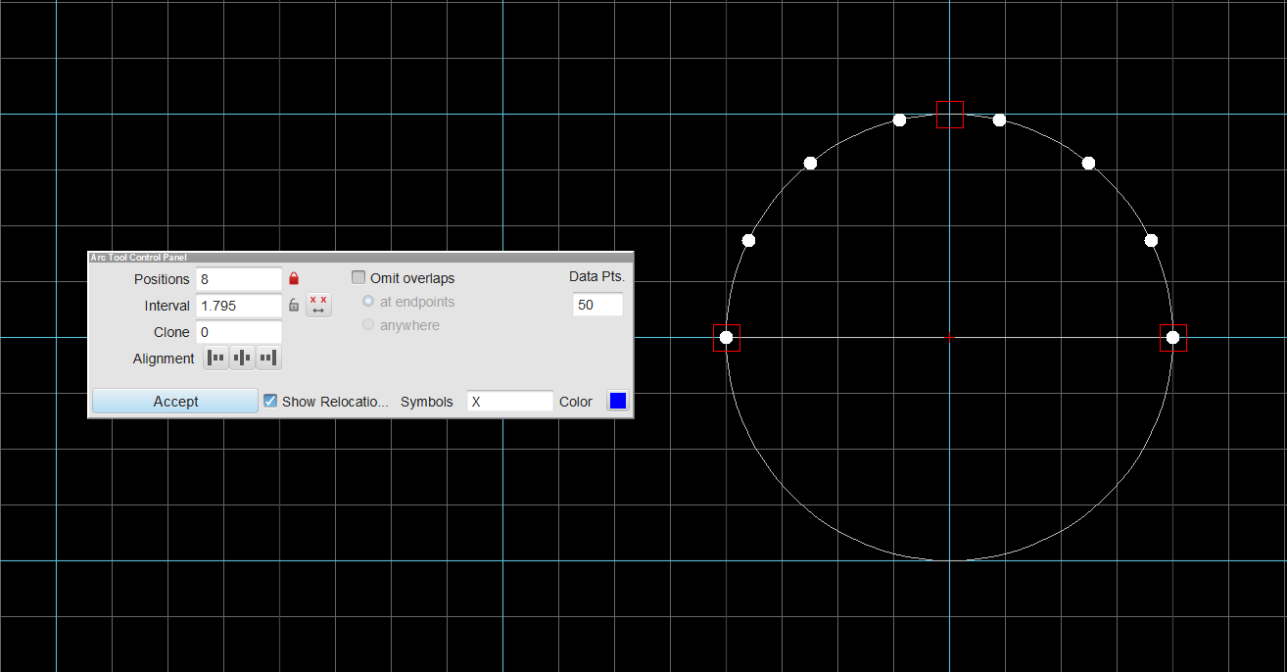Click the red center crosshair of the circle

(x=948, y=337)
